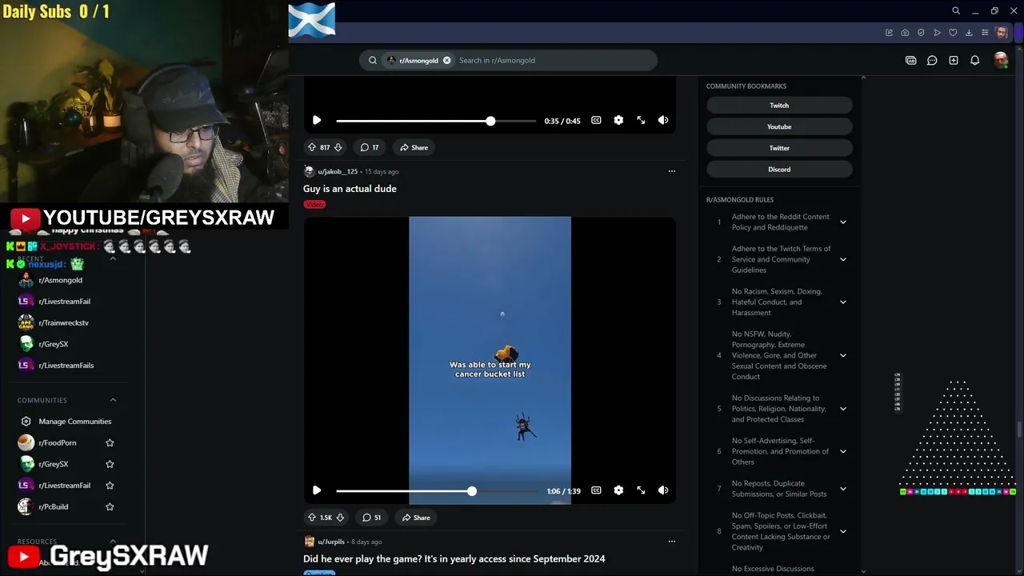Expand rule 6 No Self-Advertising
This screenshot has height=576, width=1024.
(x=843, y=451)
